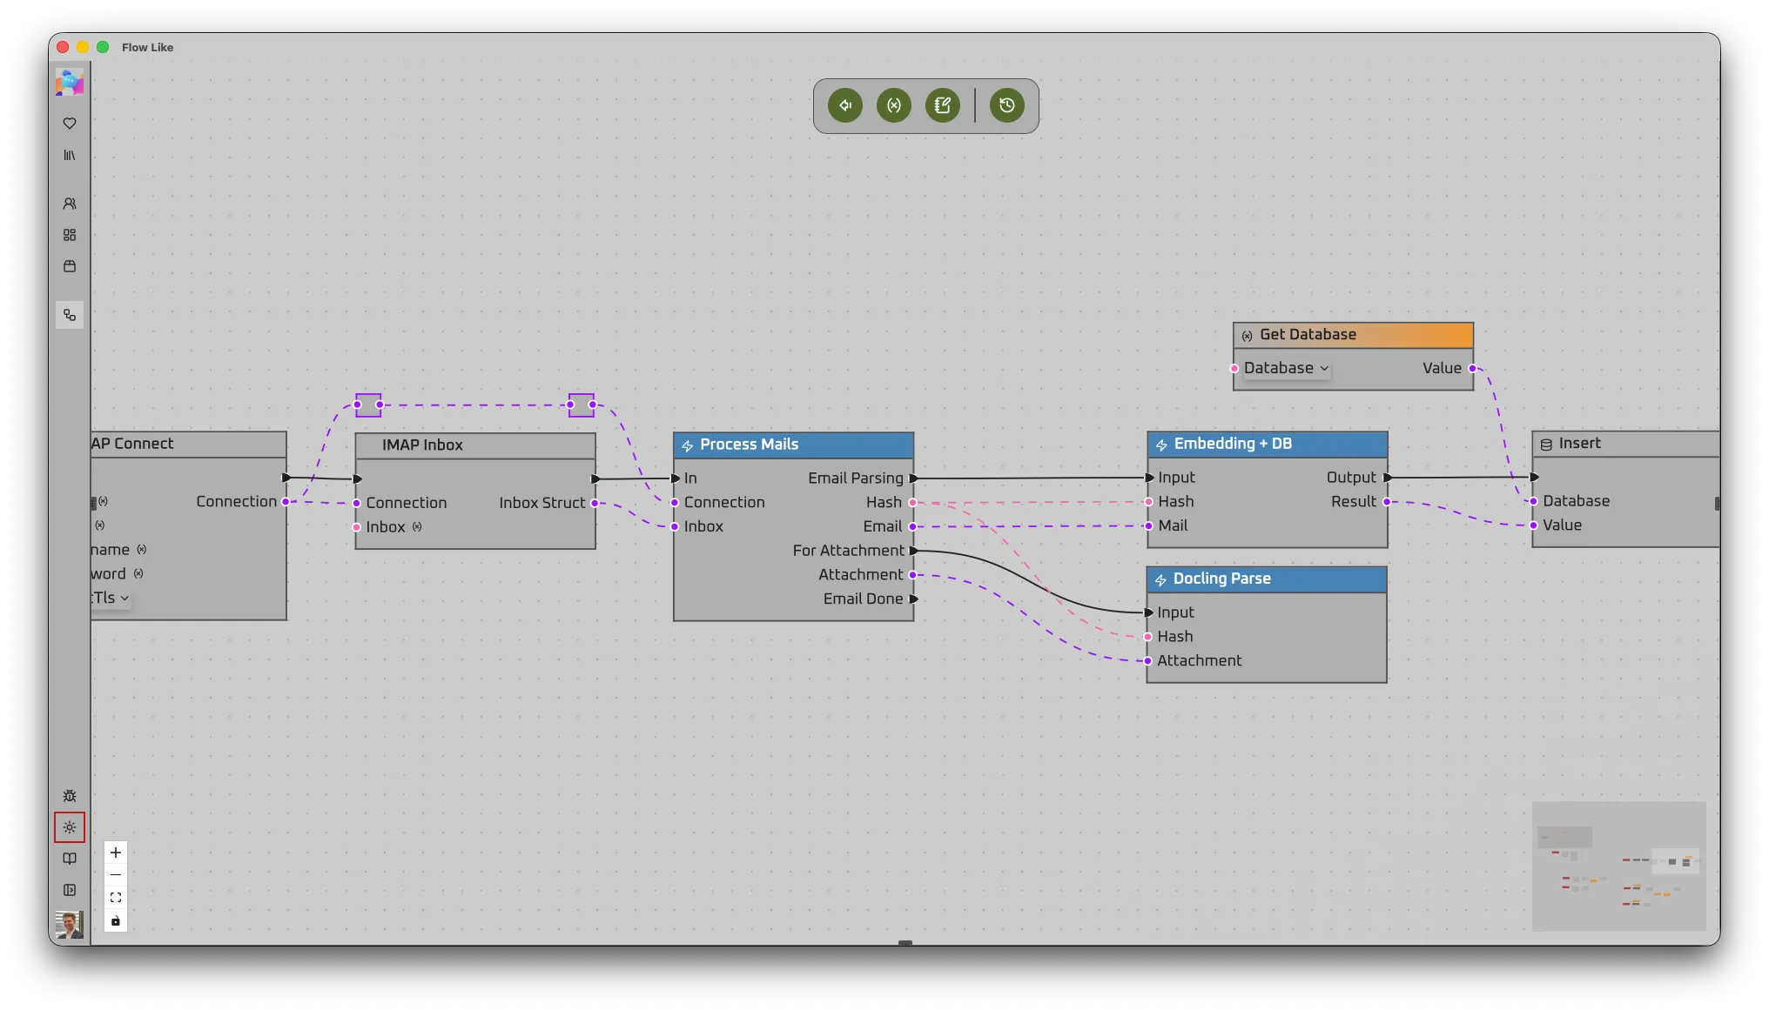Open the favorites heart icon in sidebar

pyautogui.click(x=70, y=124)
